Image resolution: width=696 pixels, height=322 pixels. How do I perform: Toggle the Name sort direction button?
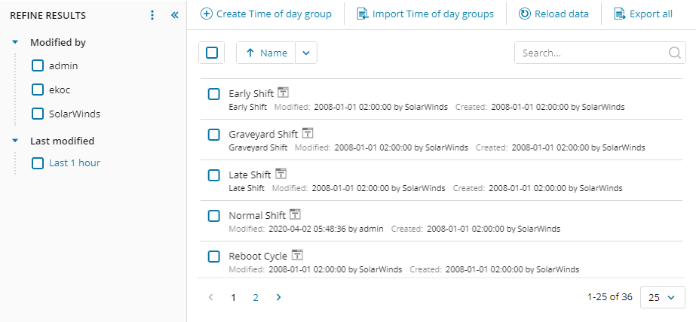[x=265, y=53]
